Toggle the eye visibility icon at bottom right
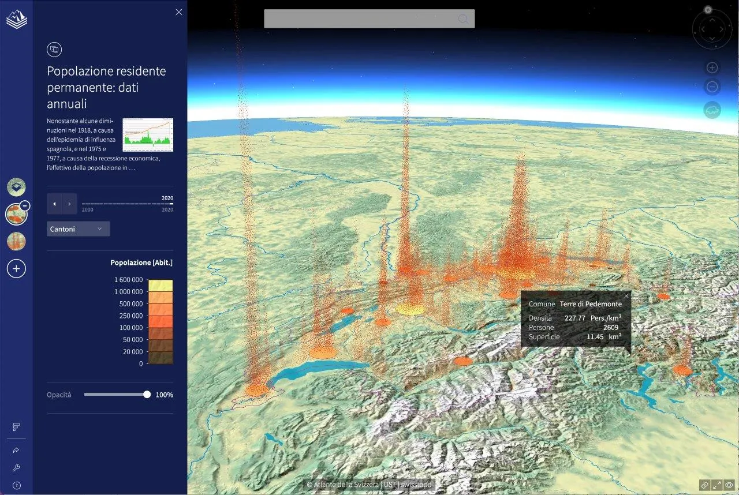The width and height of the screenshot is (739, 495). (x=729, y=485)
